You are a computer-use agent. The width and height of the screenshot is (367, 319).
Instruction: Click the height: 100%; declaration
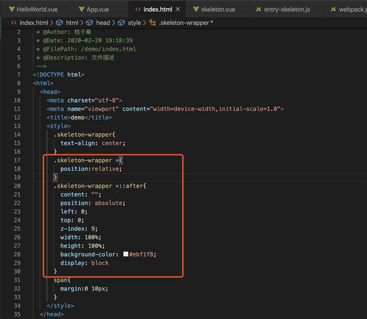click(x=83, y=246)
